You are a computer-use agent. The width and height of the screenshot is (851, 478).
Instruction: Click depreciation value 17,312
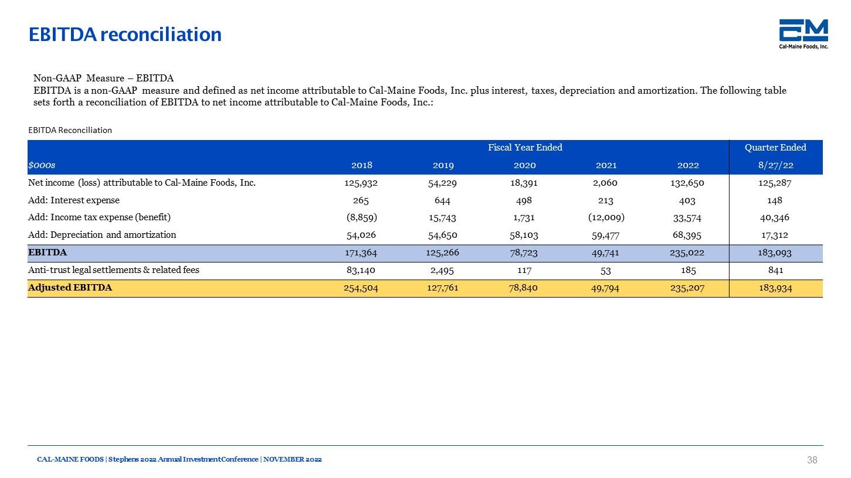coord(775,235)
